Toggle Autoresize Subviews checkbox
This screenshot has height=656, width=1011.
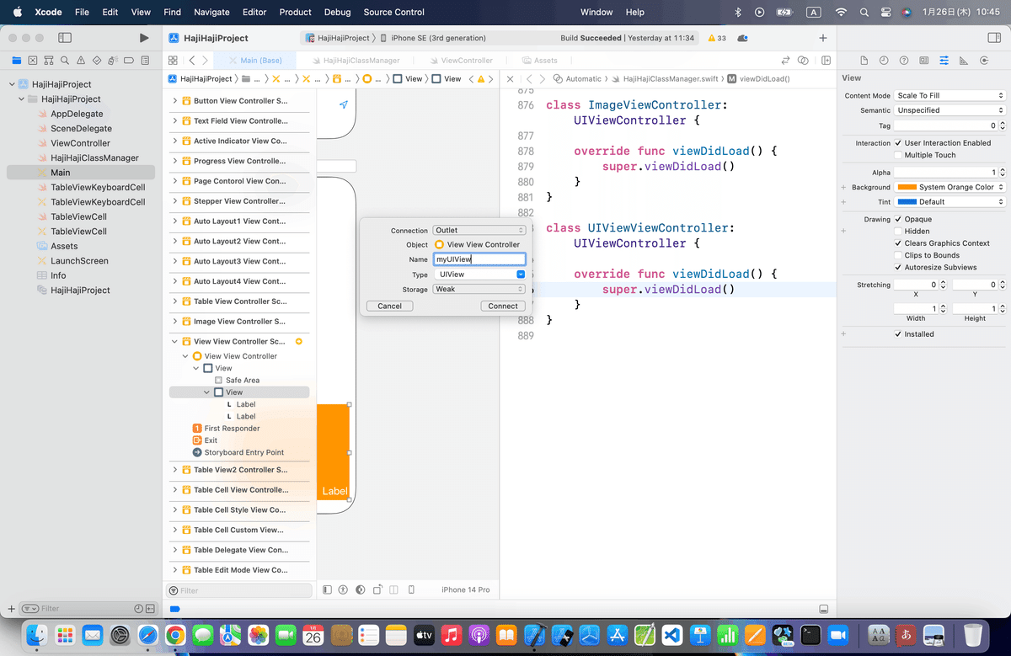coord(898,267)
